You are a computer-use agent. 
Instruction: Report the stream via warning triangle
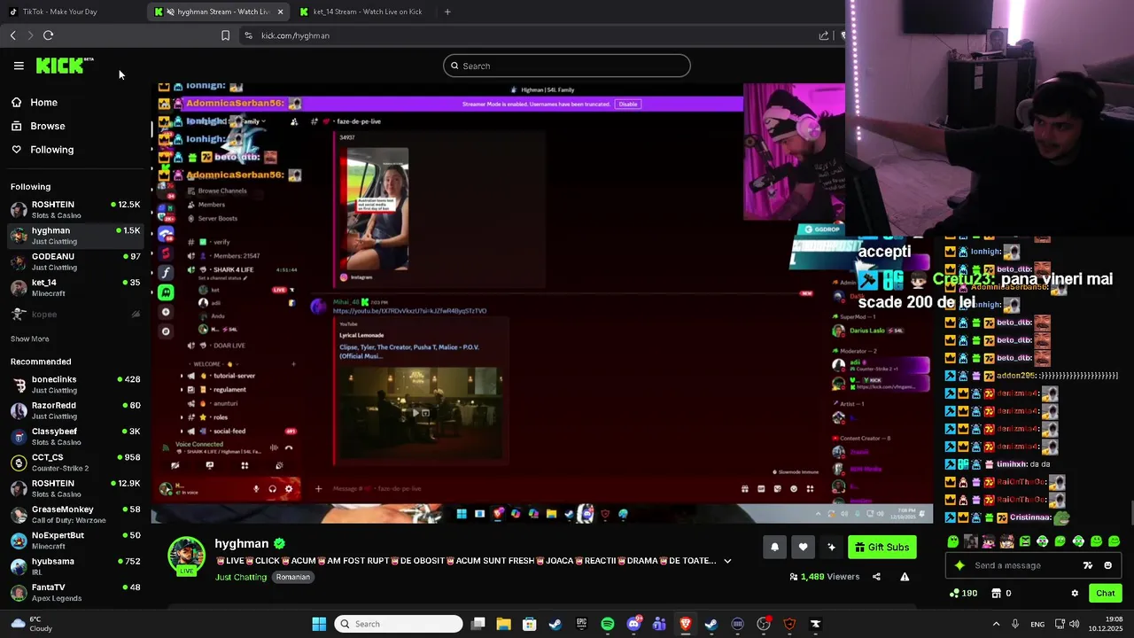click(905, 577)
